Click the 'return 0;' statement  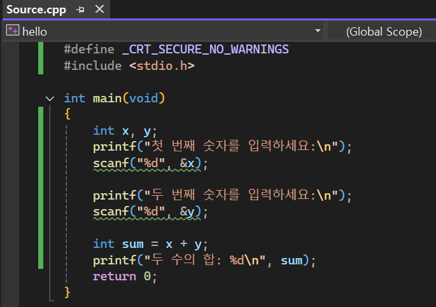pyautogui.click(x=125, y=276)
